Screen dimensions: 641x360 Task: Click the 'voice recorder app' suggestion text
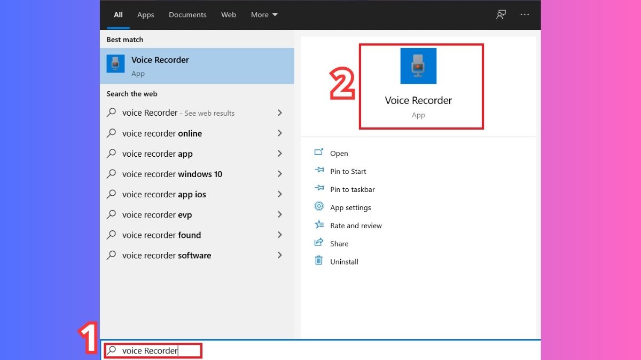click(x=158, y=154)
